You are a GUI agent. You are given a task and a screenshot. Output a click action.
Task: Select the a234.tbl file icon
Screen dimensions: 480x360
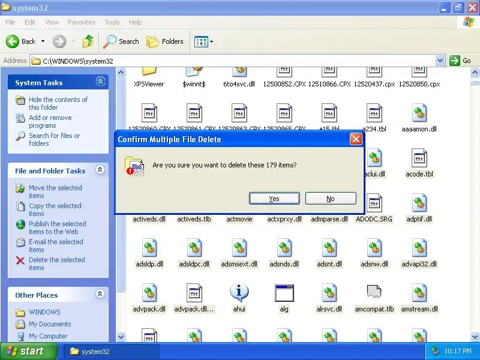pos(374,113)
